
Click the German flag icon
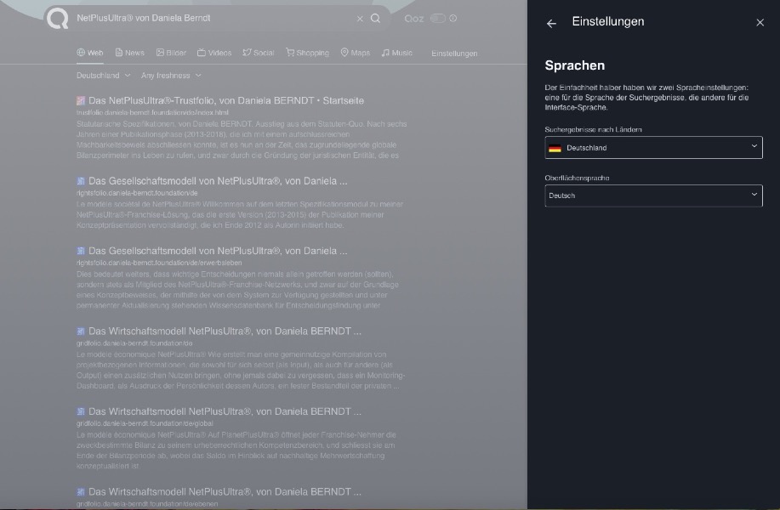pos(555,148)
